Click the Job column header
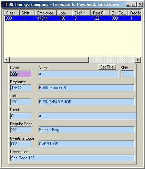This screenshot has width=145, height=169. (x=64, y=13)
